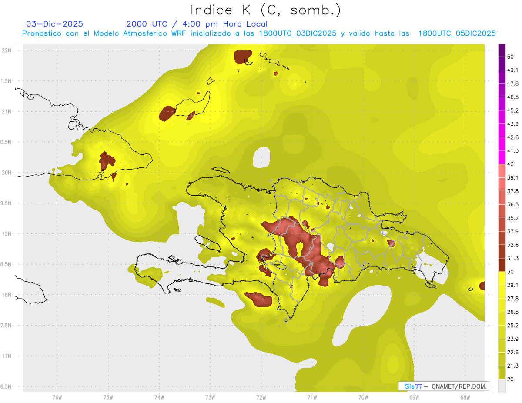Click the legend value '49.1'
The width and height of the screenshot is (522, 403).
coord(513,70)
